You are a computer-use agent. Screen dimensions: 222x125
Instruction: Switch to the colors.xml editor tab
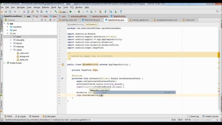[190, 20]
